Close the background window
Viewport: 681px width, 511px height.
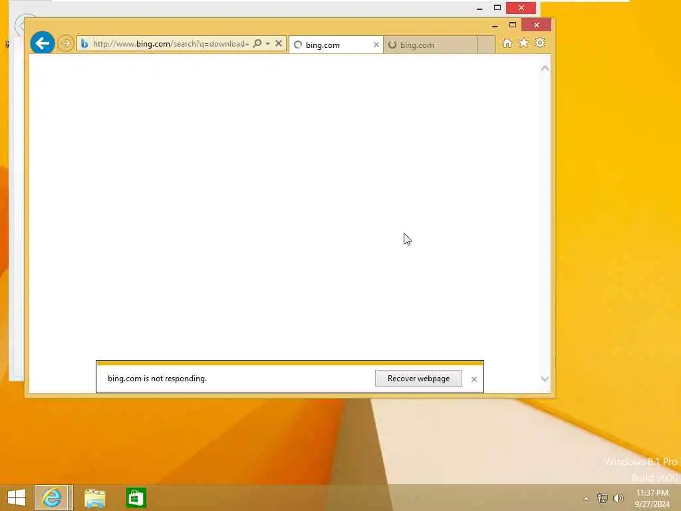[x=521, y=7]
